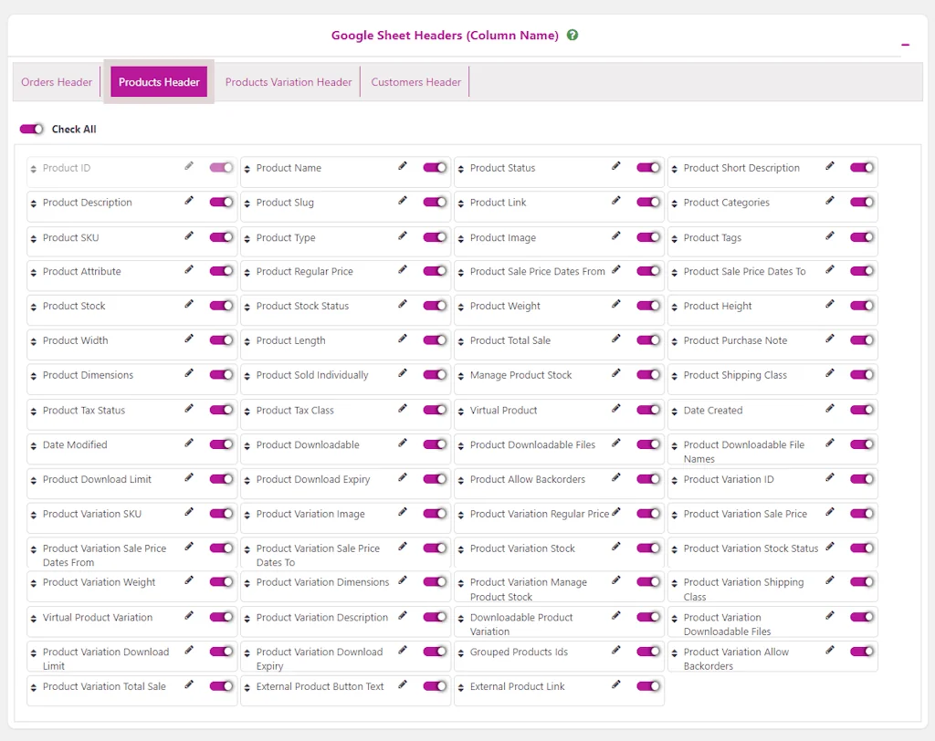This screenshot has width=935, height=741.
Task: Click the edit pencil for Grouped Products Ids
Action: (x=617, y=652)
